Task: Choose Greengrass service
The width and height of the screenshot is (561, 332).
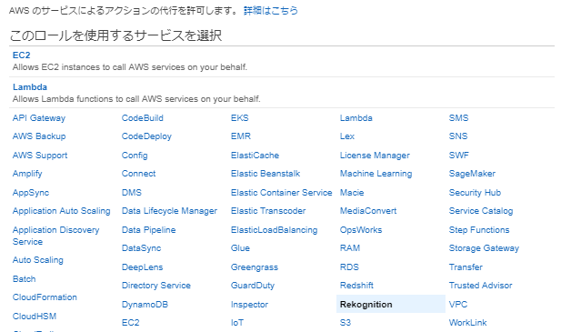Action: pyautogui.click(x=255, y=267)
